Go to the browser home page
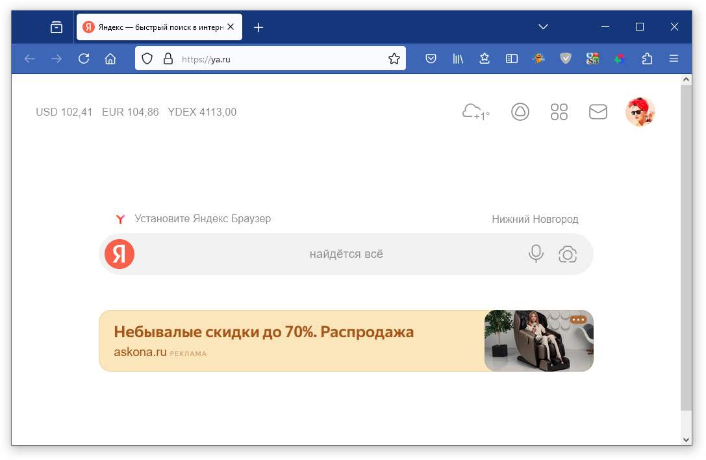 (110, 58)
